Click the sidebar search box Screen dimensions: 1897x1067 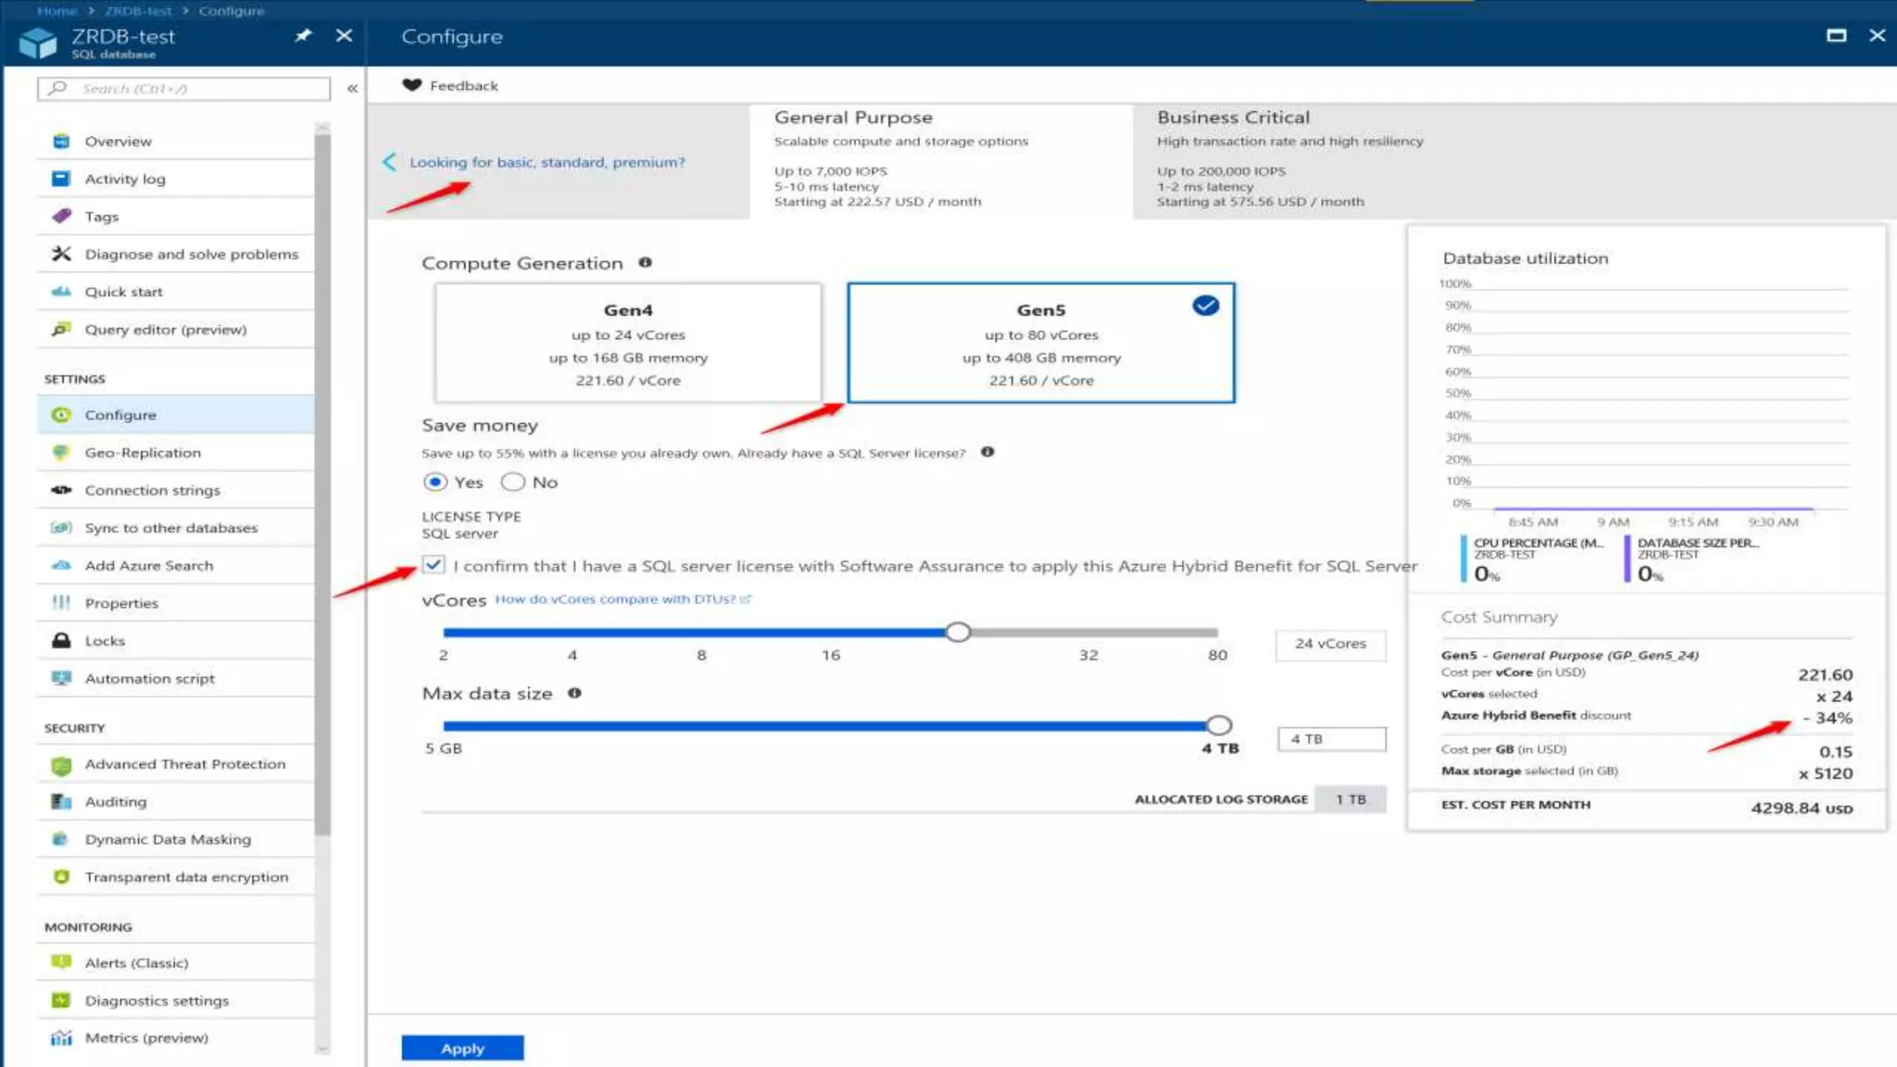(x=183, y=88)
